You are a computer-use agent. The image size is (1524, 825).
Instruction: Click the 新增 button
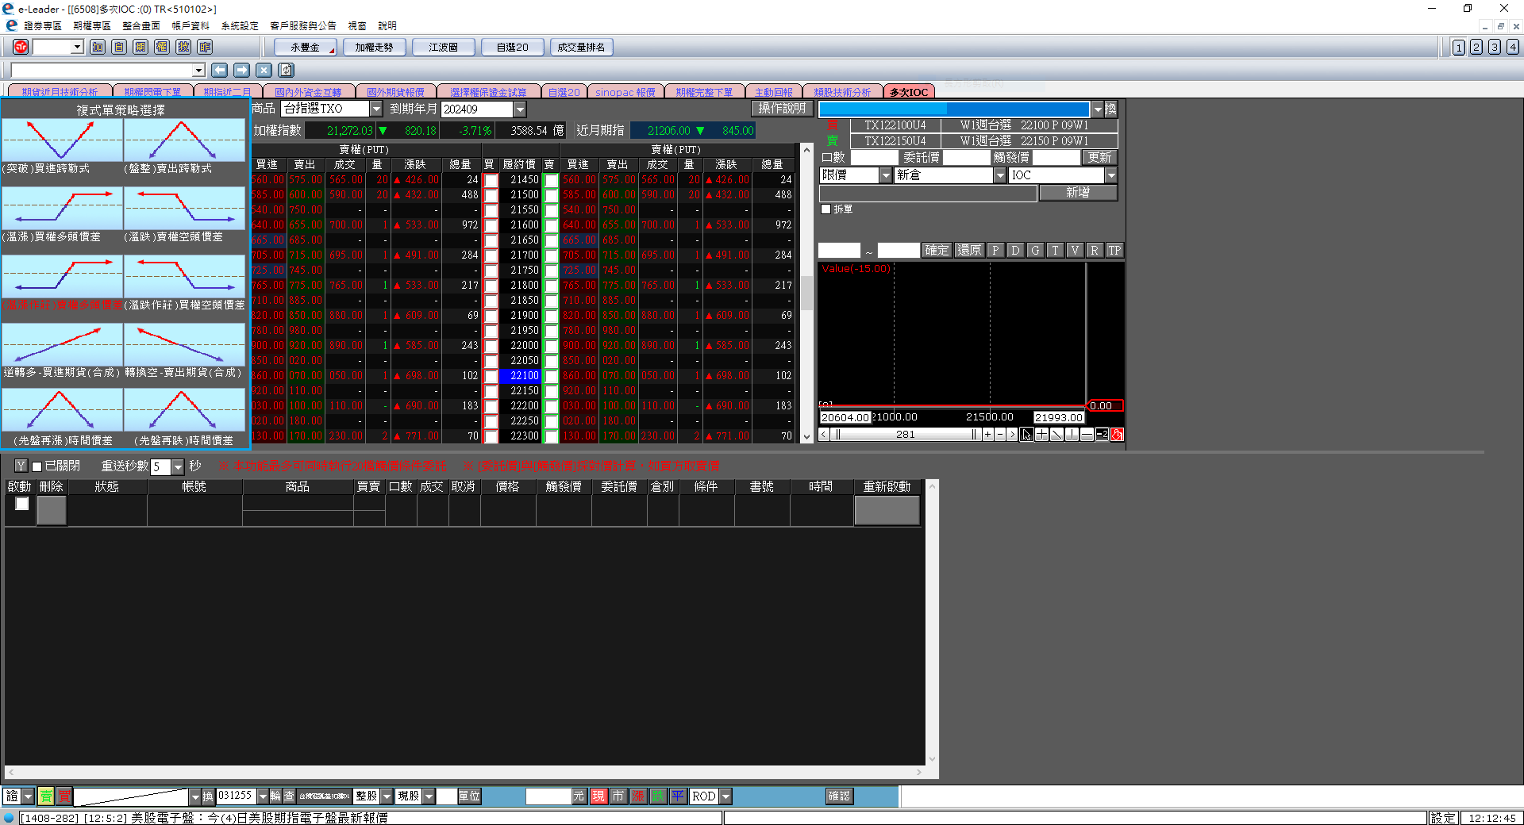(1077, 193)
